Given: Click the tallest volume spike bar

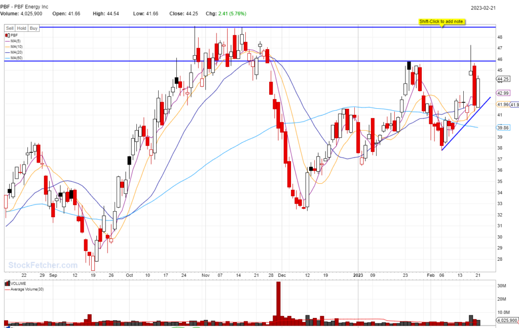Looking at the screenshot, I should pos(278,303).
